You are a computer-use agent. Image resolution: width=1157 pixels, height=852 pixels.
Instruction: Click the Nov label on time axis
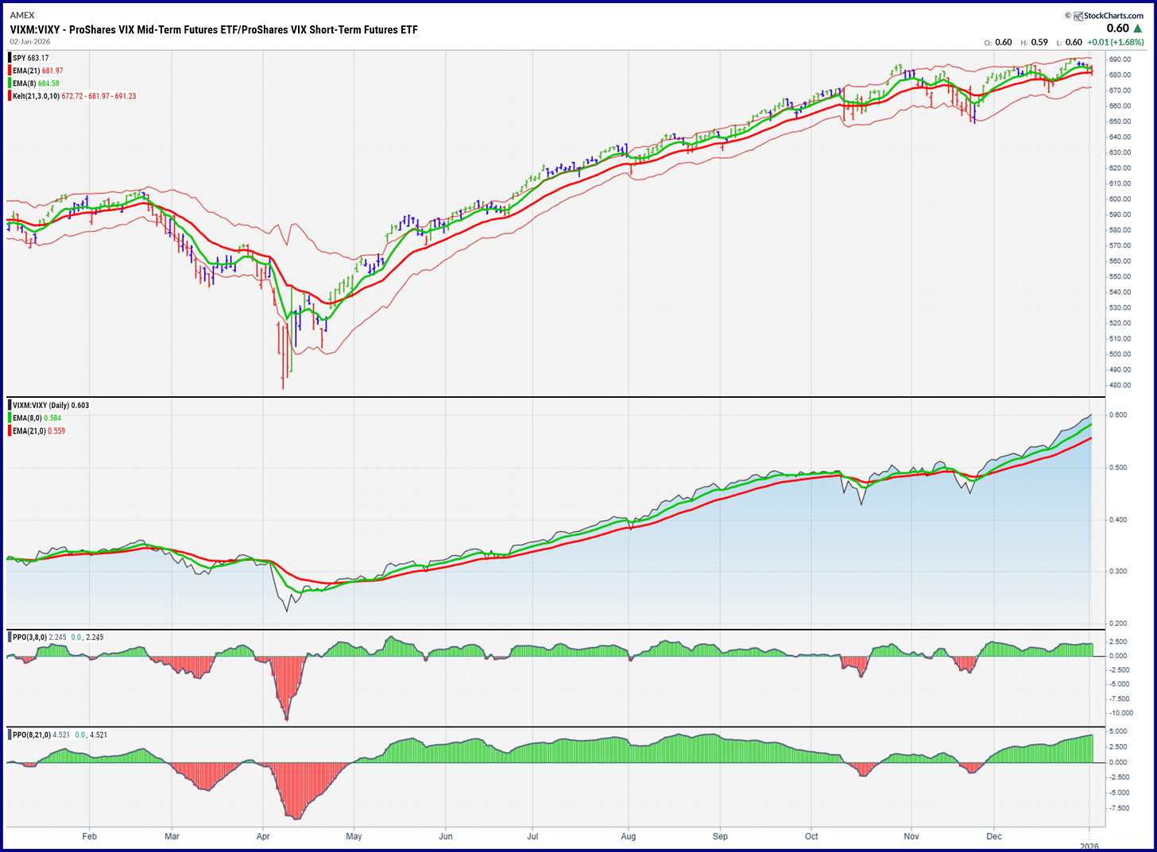[x=911, y=836]
